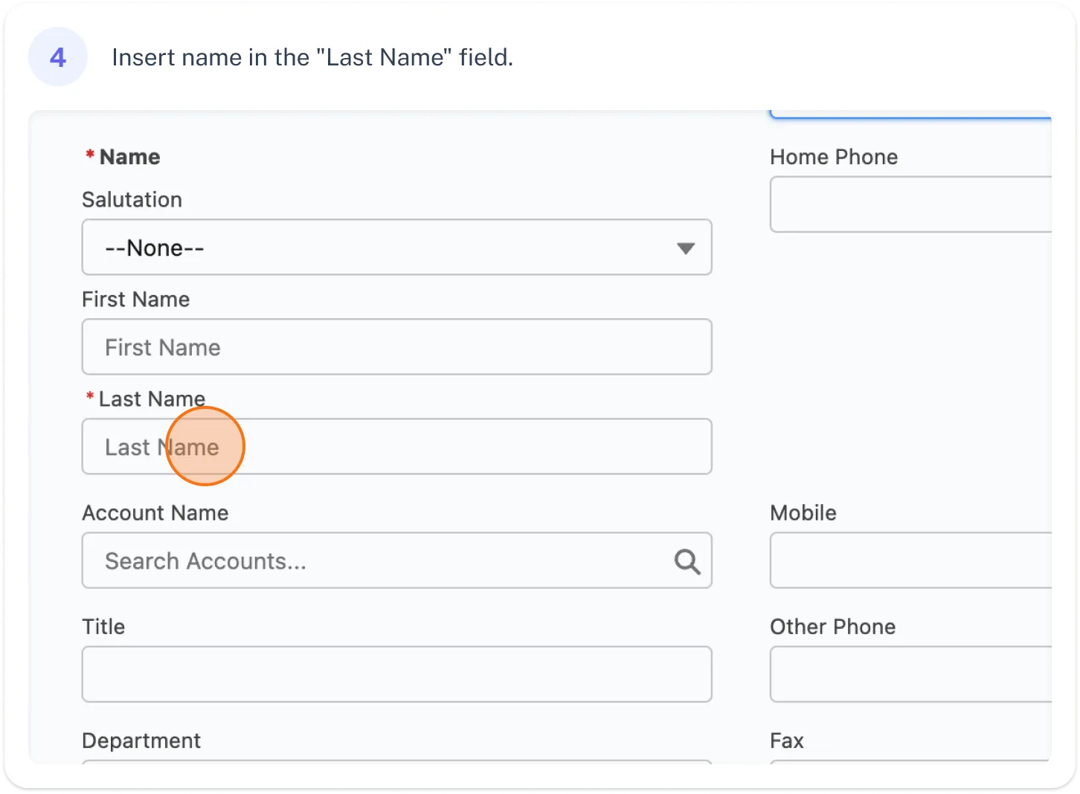This screenshot has width=1080, height=794.
Task: Click the --None-- value in Salutation
Action: [155, 248]
